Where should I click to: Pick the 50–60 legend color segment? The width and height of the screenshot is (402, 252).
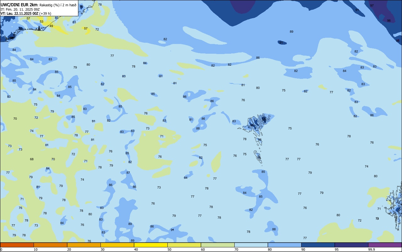click(184, 245)
